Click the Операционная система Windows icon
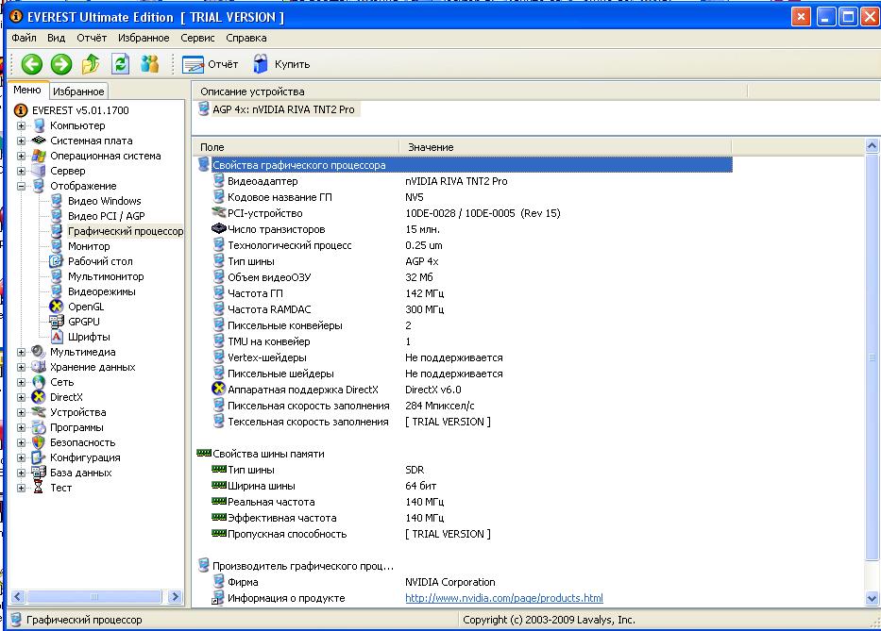This screenshot has height=631, width=881. coord(39,156)
